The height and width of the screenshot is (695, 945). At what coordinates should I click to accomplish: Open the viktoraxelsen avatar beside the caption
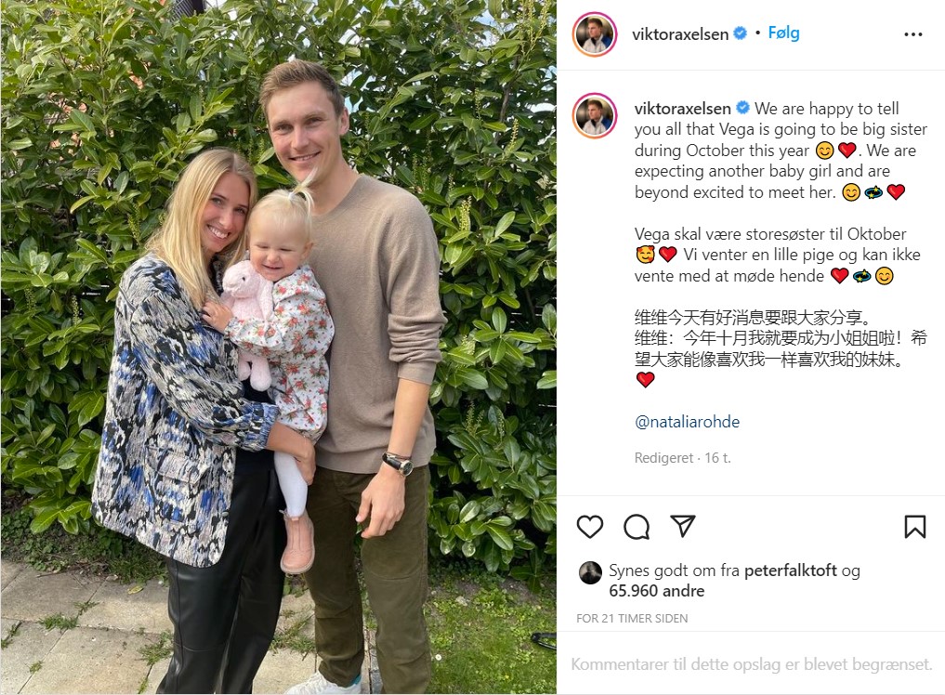(595, 116)
